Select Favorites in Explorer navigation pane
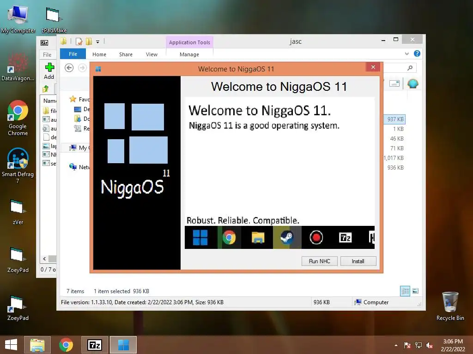The width and height of the screenshot is (473, 354). coord(79,100)
